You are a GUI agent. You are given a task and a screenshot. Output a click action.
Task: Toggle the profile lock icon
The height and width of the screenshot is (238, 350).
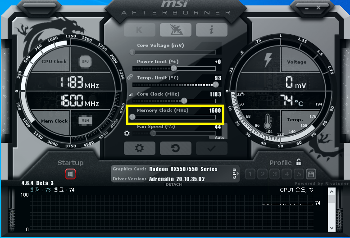(x=299, y=162)
